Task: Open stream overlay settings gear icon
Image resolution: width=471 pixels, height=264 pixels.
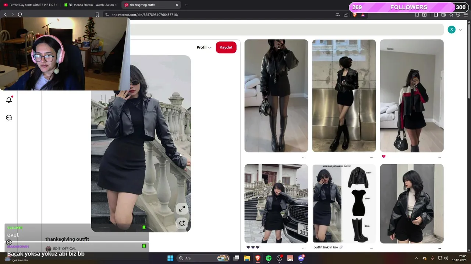Action: coord(9,243)
